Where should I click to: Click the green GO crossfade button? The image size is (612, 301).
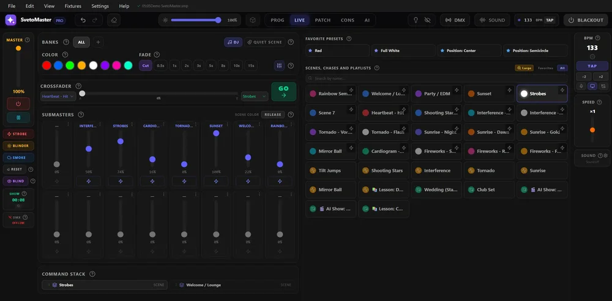tap(284, 92)
